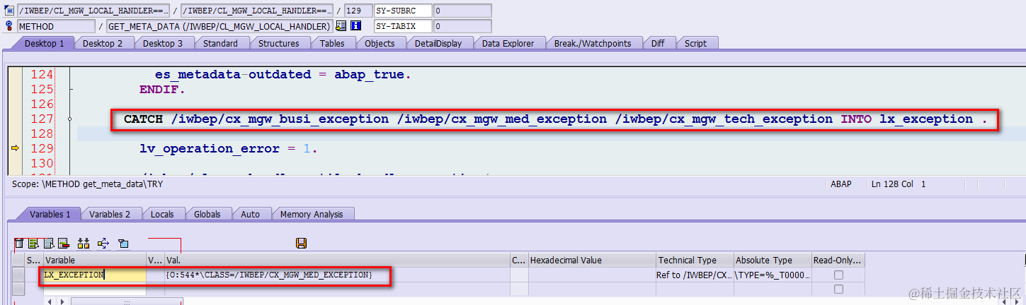
Task: Click the SY-TABIX field
Action: click(402, 26)
